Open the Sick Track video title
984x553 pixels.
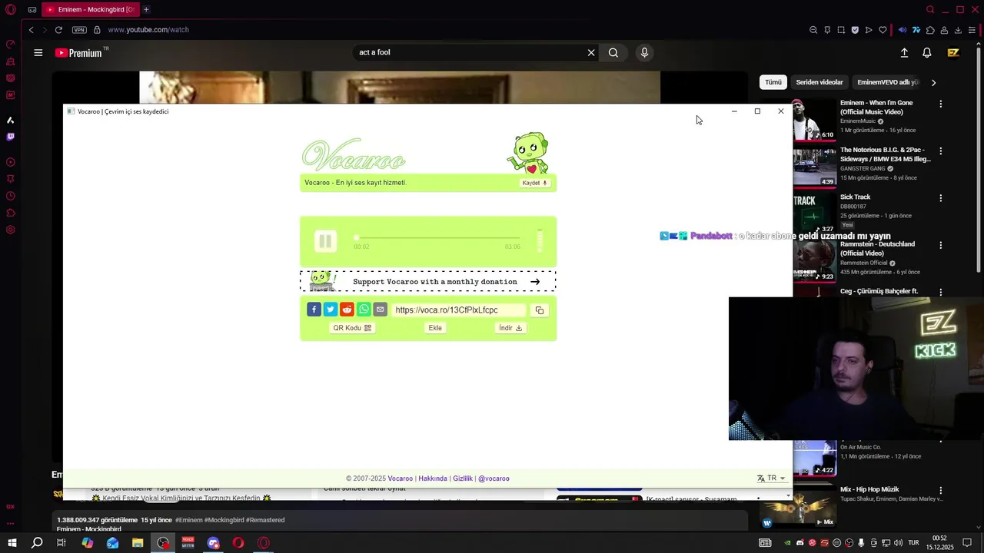[x=855, y=197]
